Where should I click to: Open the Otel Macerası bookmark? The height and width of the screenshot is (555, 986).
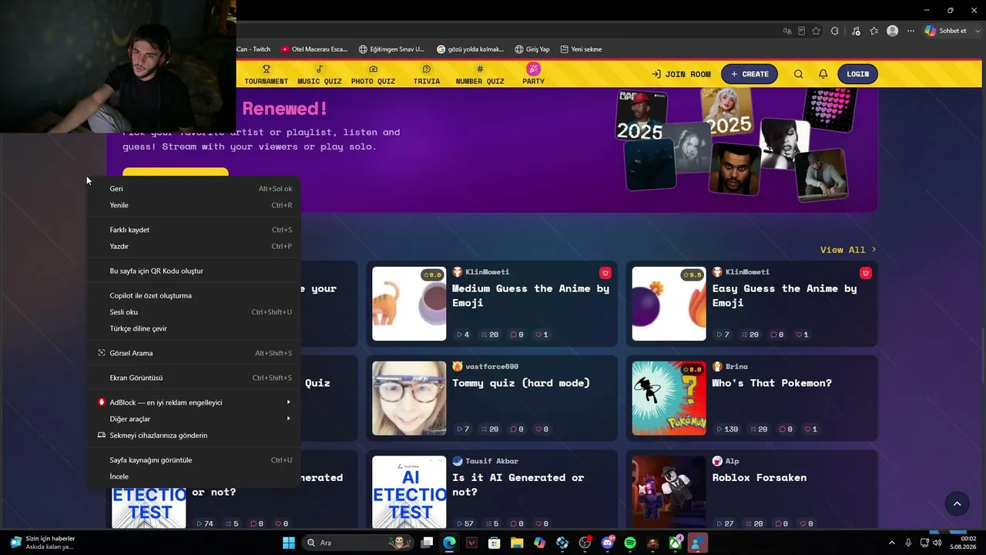point(314,49)
